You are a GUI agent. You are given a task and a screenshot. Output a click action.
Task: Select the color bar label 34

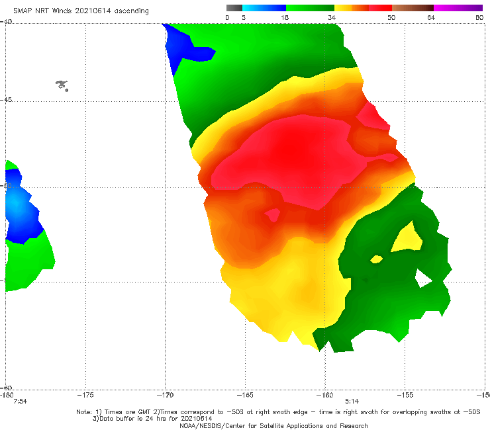pos(332,18)
